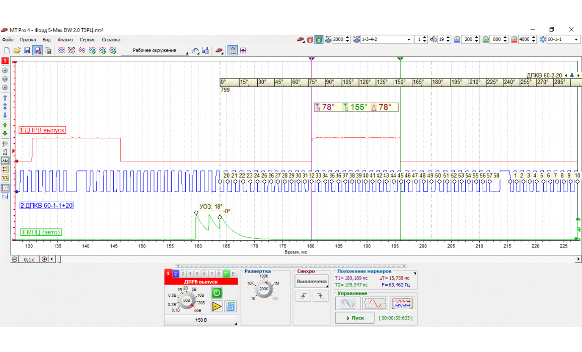Toggle channel 1 green power button

(217, 293)
